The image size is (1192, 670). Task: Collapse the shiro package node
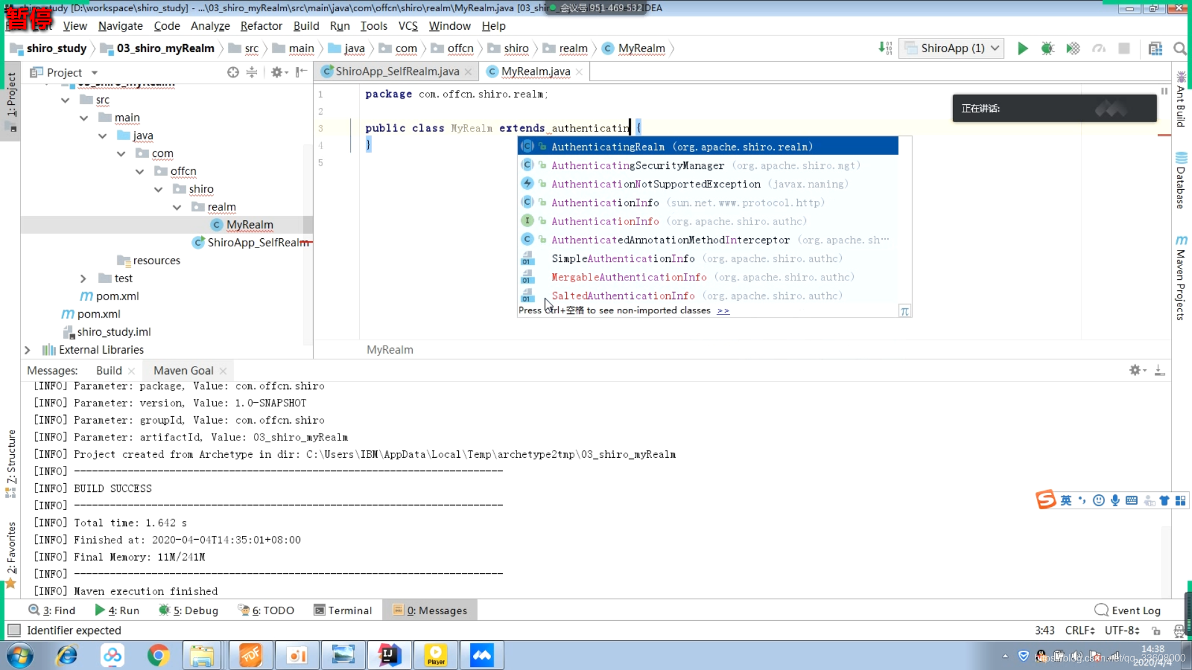coord(158,189)
